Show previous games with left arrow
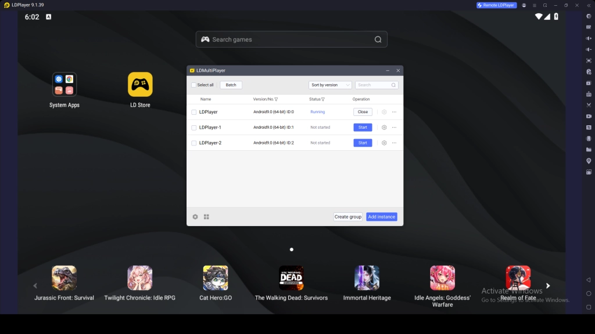595x334 pixels. coord(35,285)
